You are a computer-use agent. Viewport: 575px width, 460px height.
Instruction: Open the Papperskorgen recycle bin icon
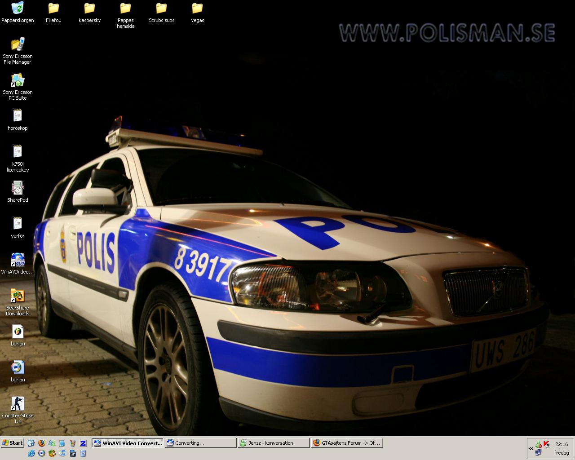pos(18,12)
